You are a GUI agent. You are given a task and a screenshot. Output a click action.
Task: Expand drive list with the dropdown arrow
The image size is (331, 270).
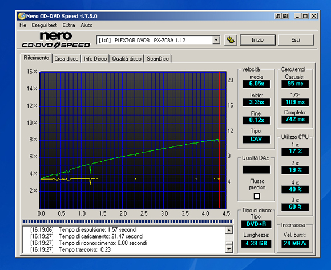coord(216,40)
